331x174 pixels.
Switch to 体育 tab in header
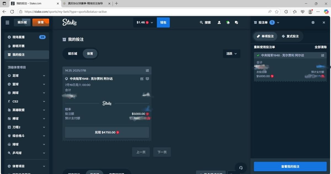coord(41,22)
